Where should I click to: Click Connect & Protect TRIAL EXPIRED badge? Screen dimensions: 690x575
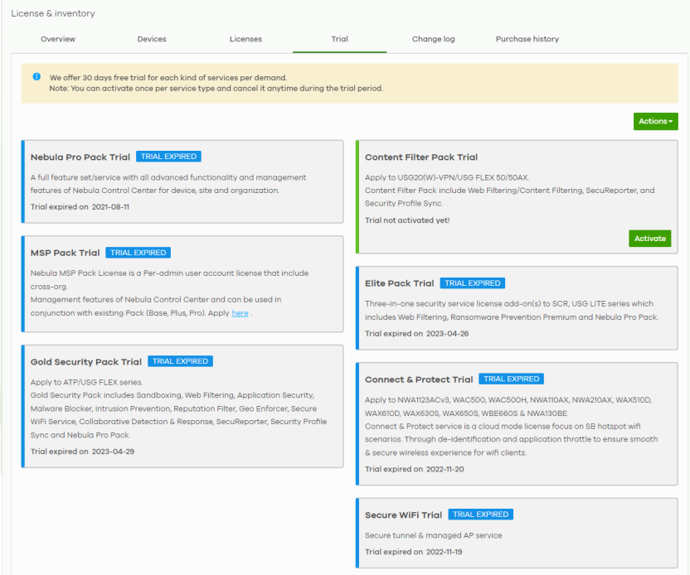pos(511,379)
